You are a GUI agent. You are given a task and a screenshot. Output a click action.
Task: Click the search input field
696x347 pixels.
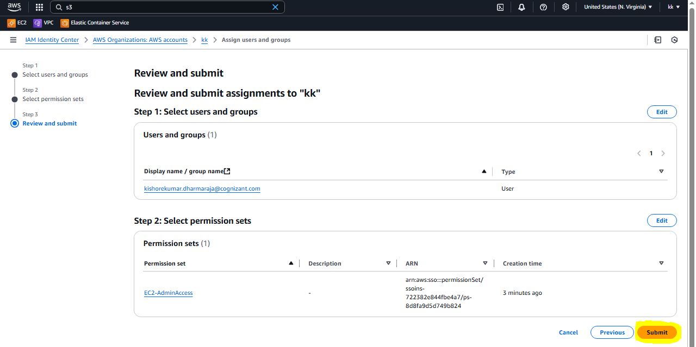coord(163,7)
